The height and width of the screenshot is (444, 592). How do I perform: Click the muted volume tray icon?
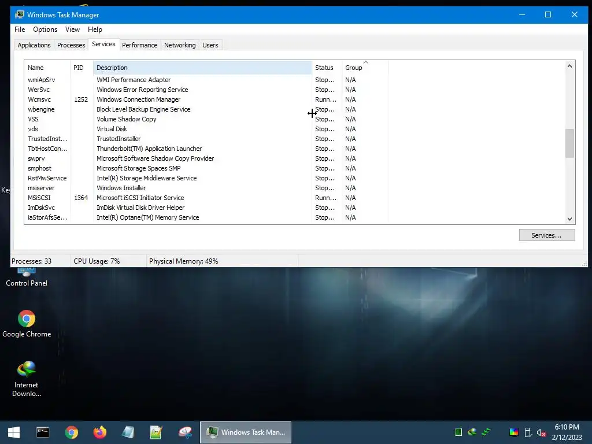click(541, 432)
